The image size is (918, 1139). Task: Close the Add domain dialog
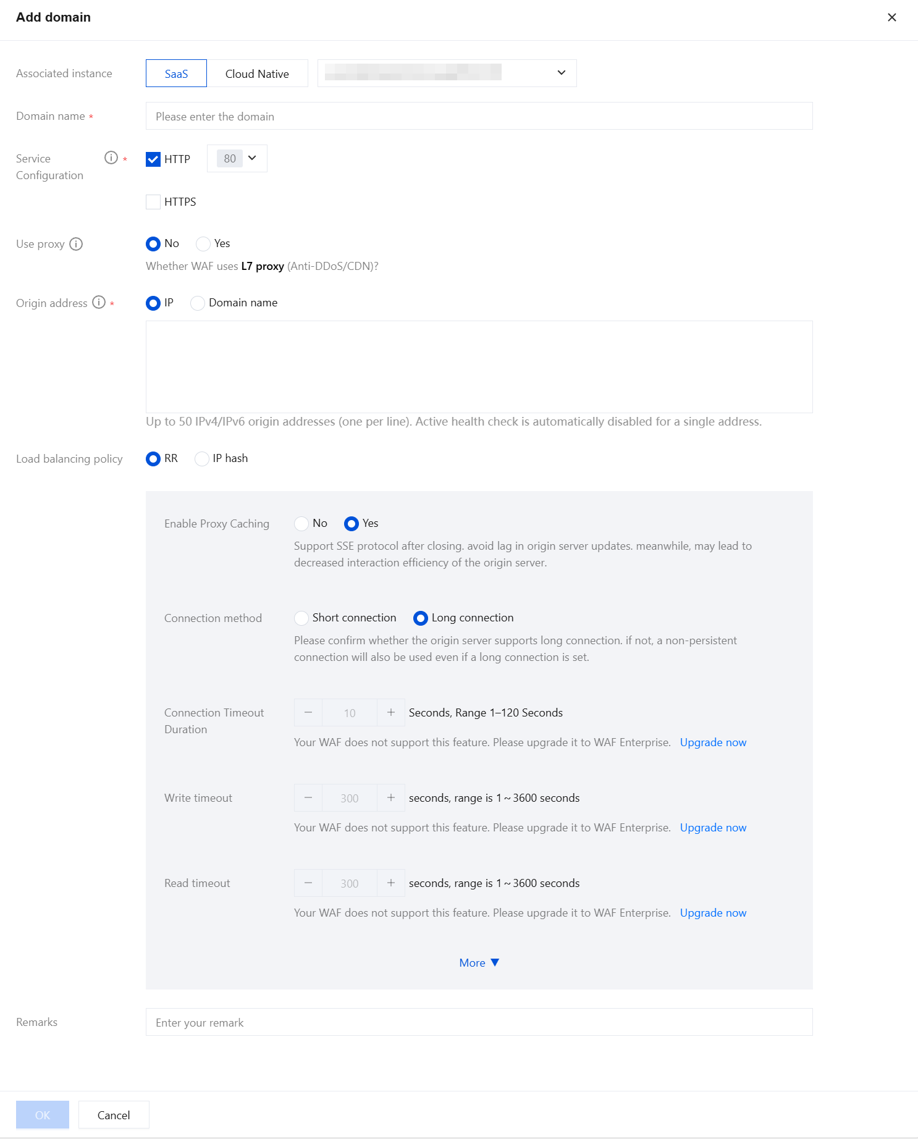(891, 17)
